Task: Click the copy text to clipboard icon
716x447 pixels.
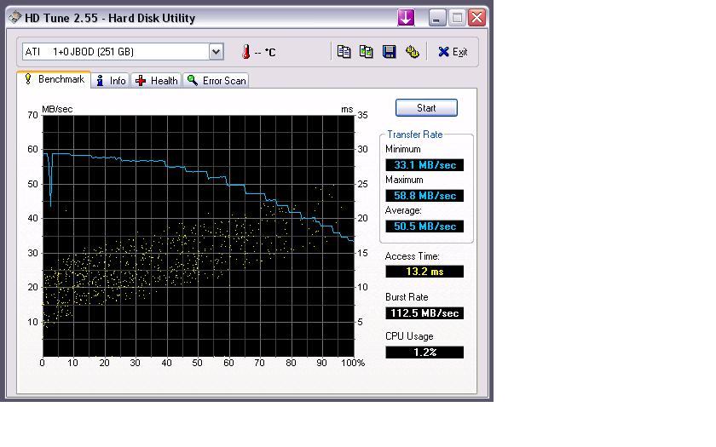Action: coord(344,52)
